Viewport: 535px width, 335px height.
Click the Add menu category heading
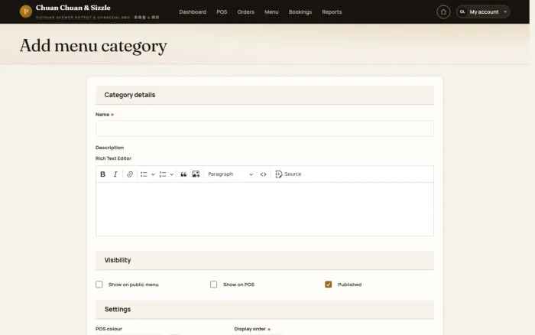coord(93,46)
